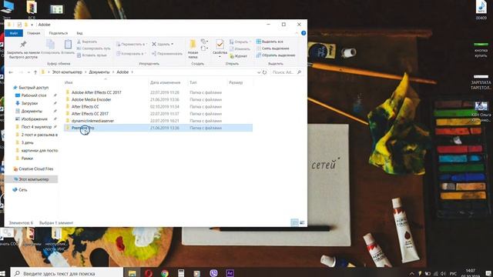Open the address bar history dropdown
Screen dimensions: 493x277
coord(259,72)
